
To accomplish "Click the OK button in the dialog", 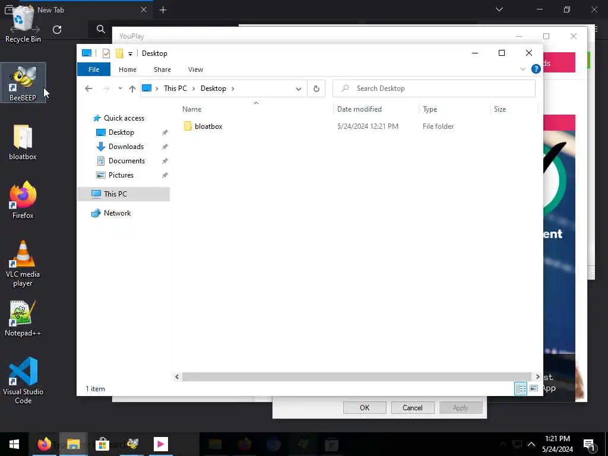I will (365, 407).
